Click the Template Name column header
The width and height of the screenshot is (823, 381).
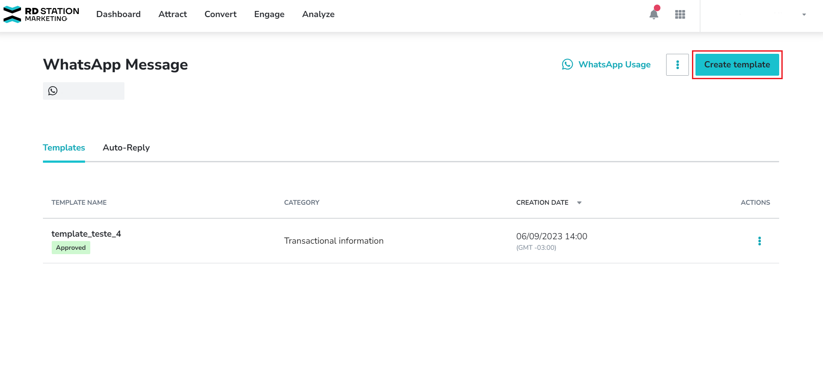[x=79, y=203]
